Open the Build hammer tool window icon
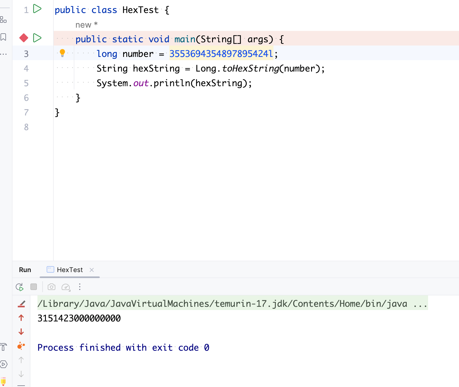This screenshot has width=459, height=387. (3, 347)
